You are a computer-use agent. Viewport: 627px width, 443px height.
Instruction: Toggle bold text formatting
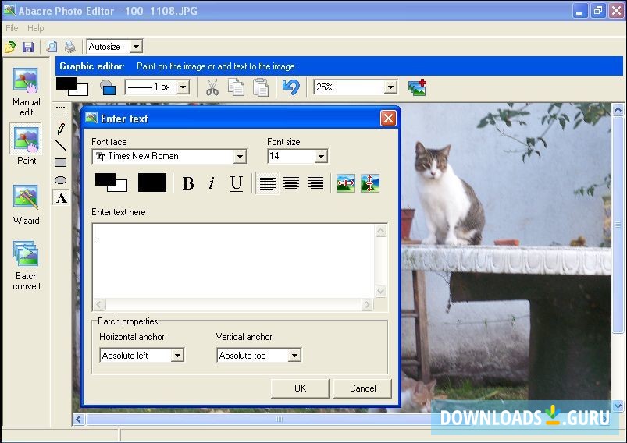[x=188, y=183]
